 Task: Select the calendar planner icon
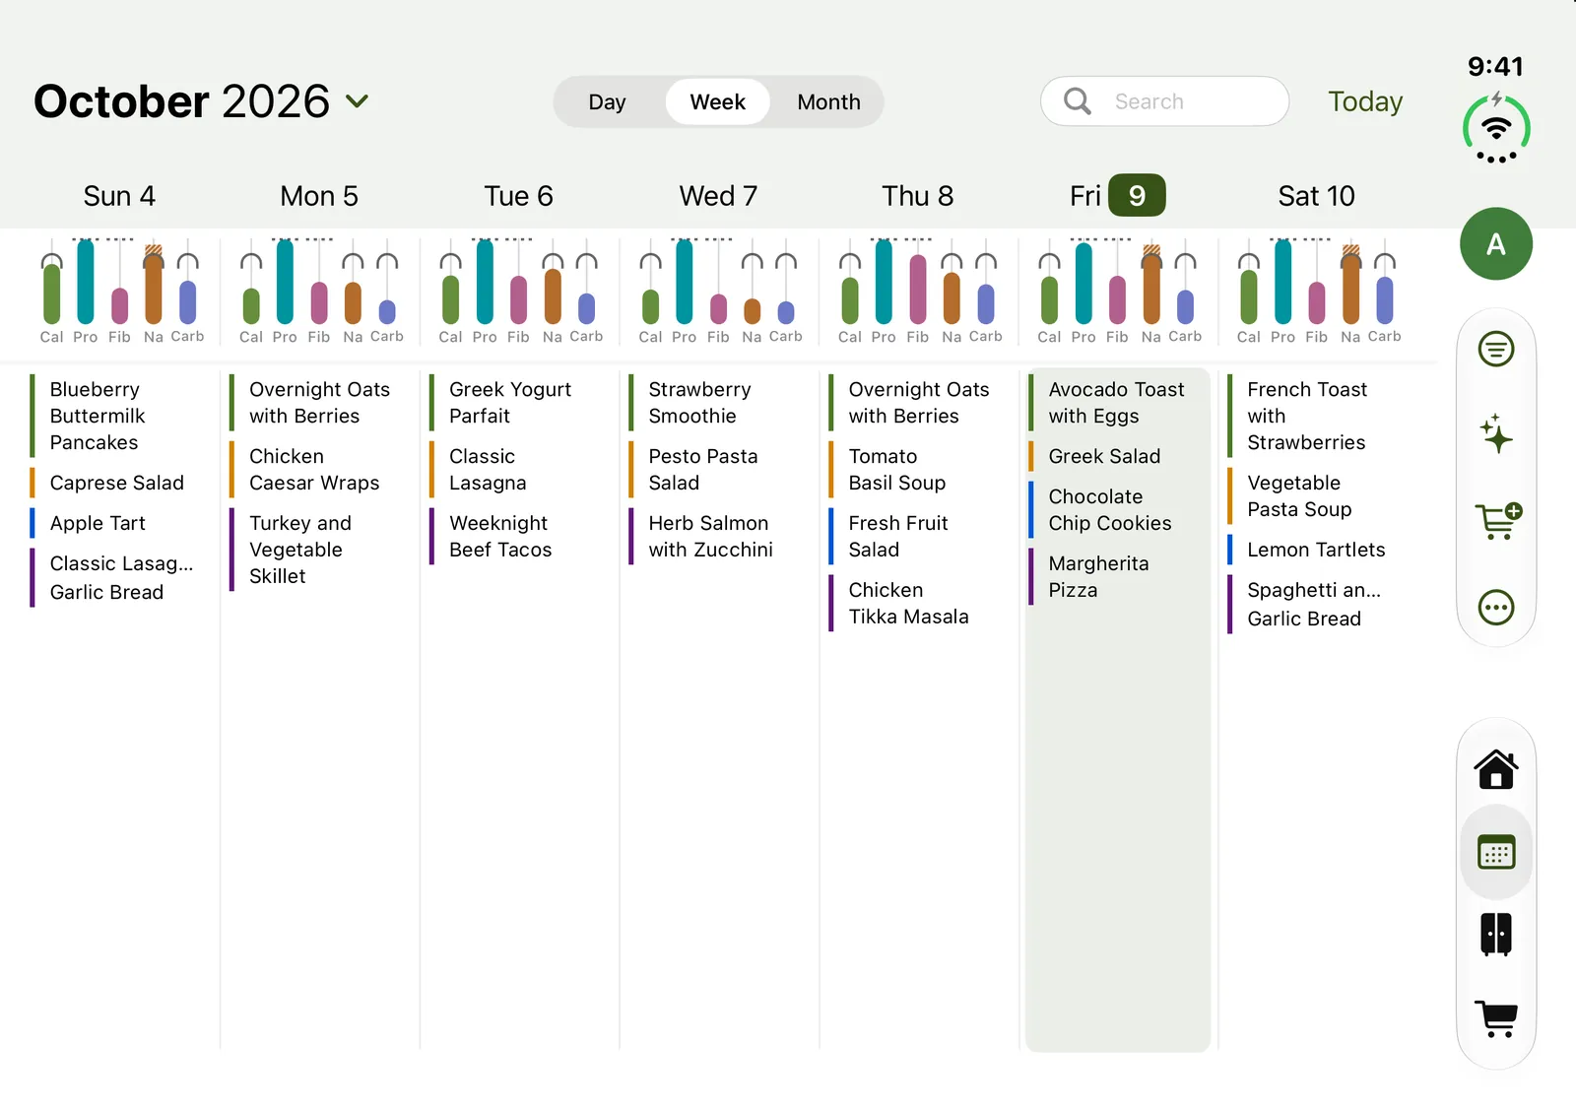[1495, 852]
